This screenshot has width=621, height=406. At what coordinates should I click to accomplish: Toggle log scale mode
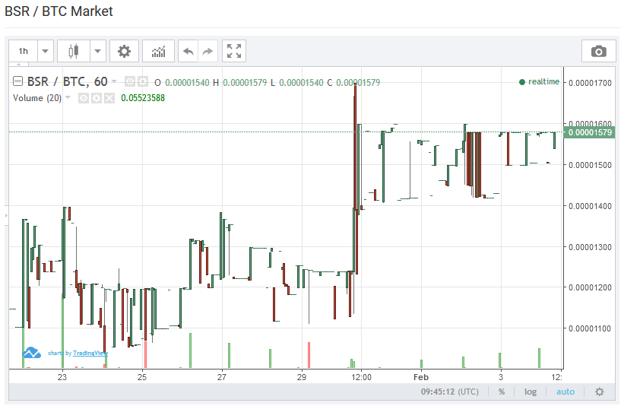(531, 392)
